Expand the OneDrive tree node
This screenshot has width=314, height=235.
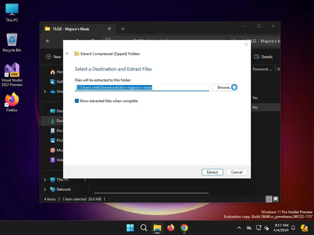[45, 91]
